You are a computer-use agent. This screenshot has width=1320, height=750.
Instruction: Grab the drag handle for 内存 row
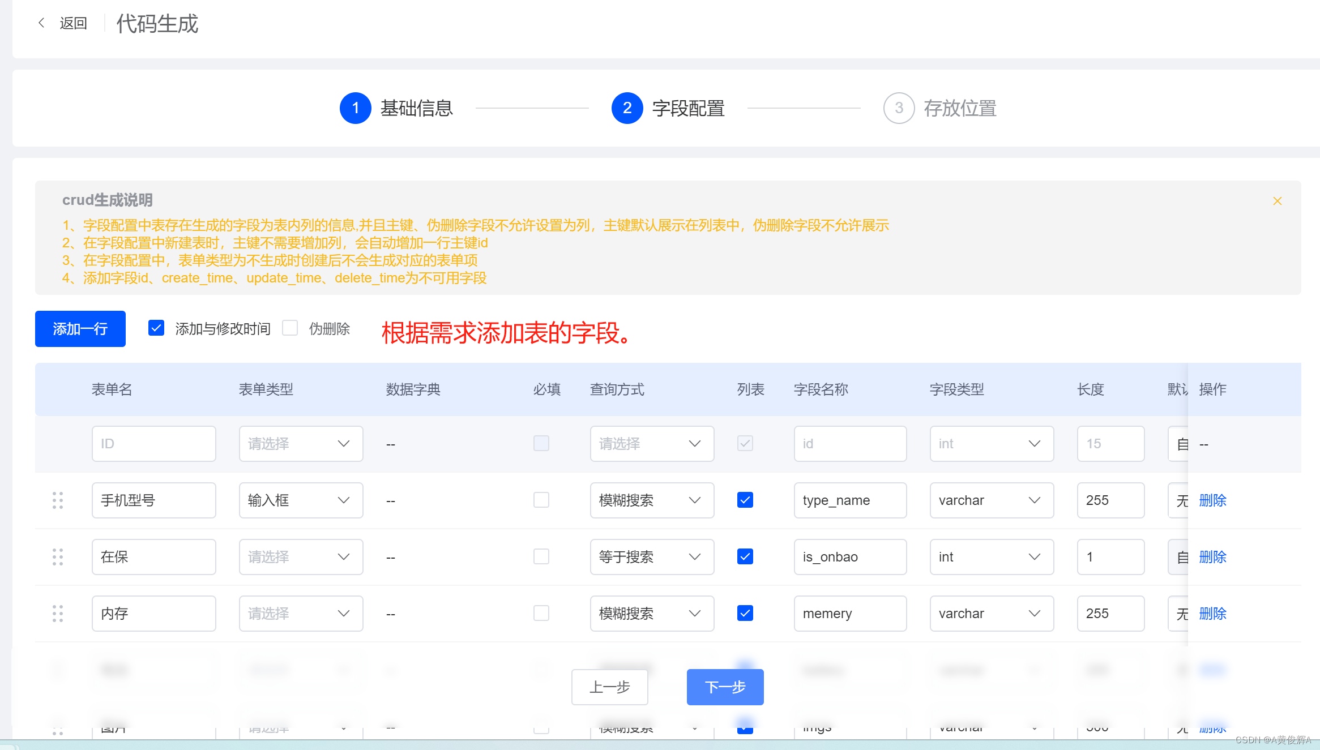pyautogui.click(x=58, y=614)
